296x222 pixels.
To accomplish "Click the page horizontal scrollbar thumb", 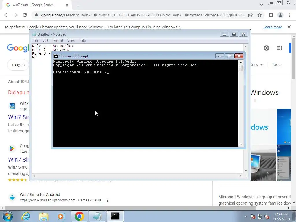I will [x=130, y=208].
